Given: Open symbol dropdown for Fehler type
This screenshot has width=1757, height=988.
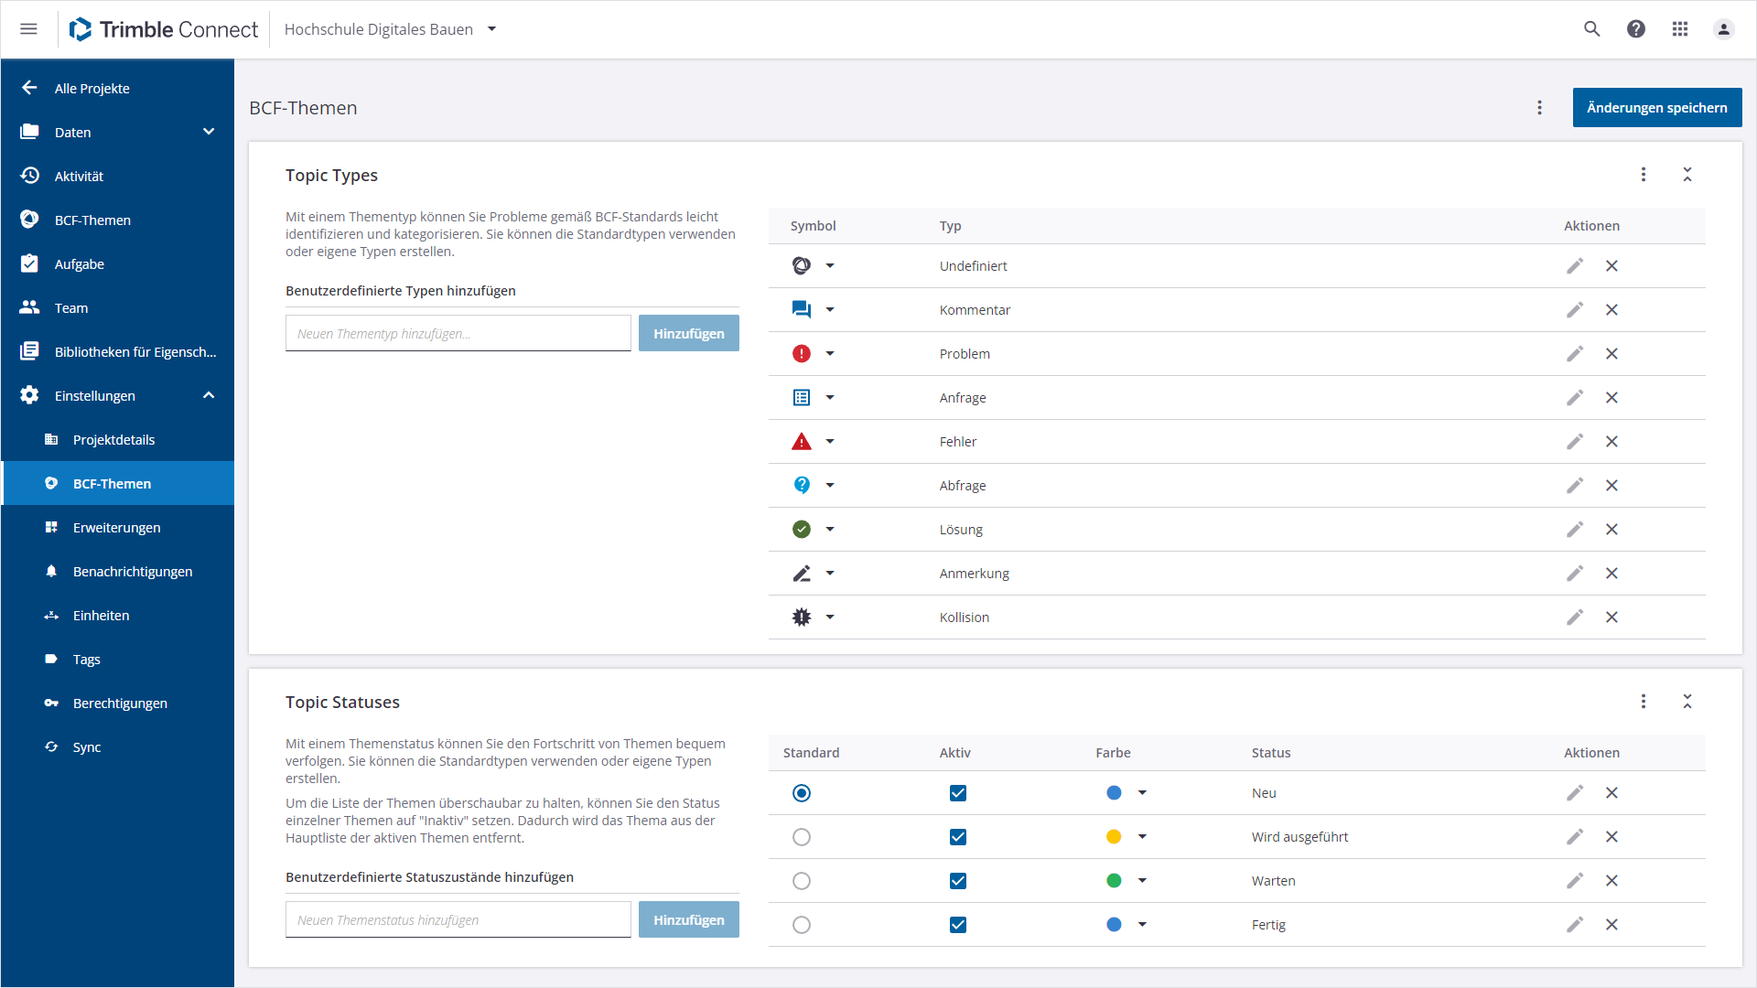Looking at the screenshot, I should (x=830, y=442).
